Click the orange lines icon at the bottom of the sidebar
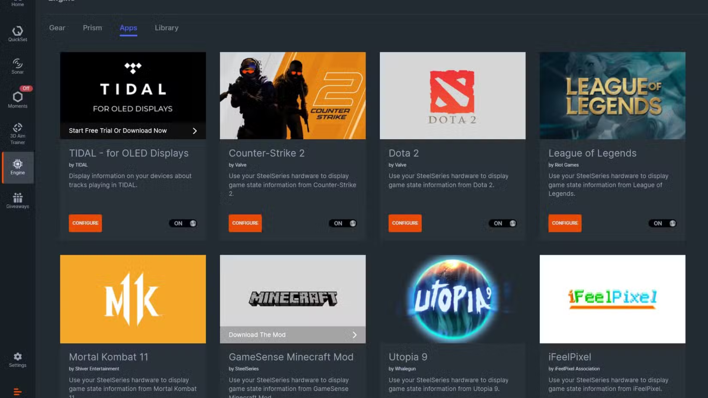 [x=17, y=391]
